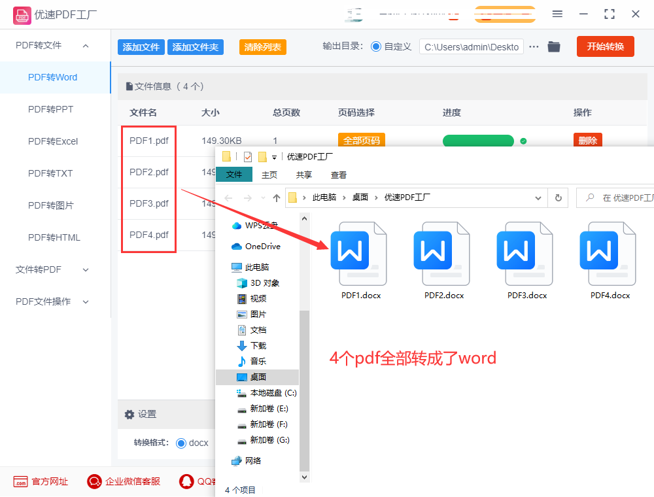
Task: Open the Explorer 主页 ribbon tab
Action: coord(269,175)
